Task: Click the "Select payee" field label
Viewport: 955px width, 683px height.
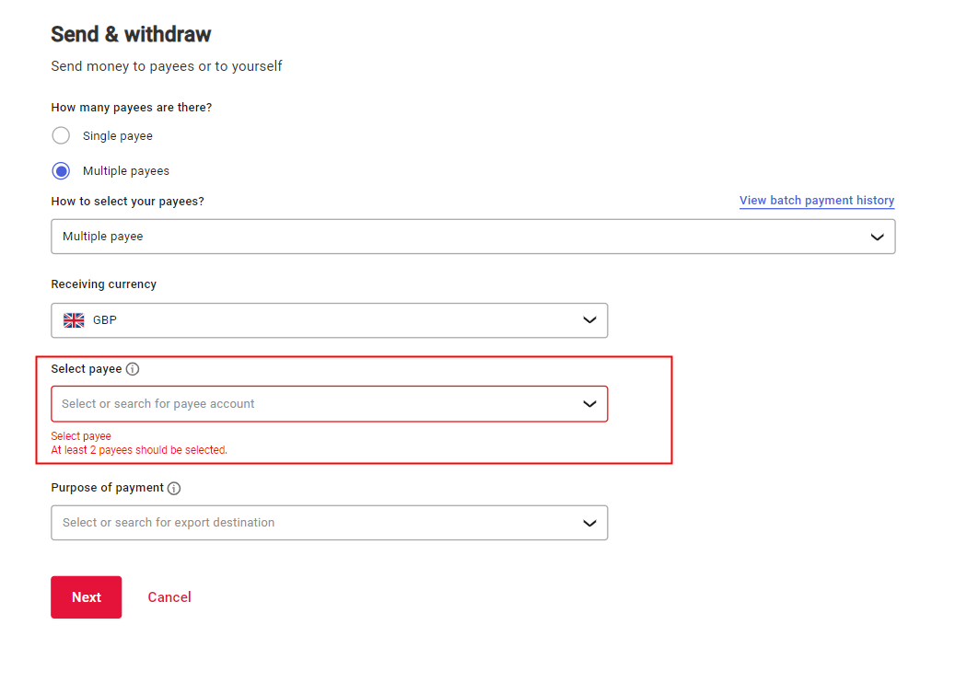Action: 87,369
